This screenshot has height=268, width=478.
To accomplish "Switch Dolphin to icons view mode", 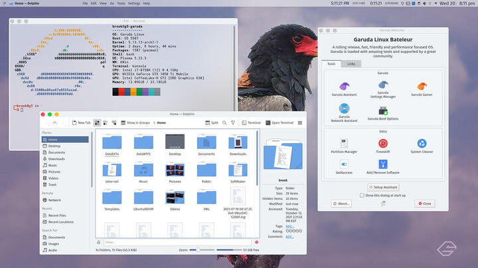I will (x=97, y=123).
